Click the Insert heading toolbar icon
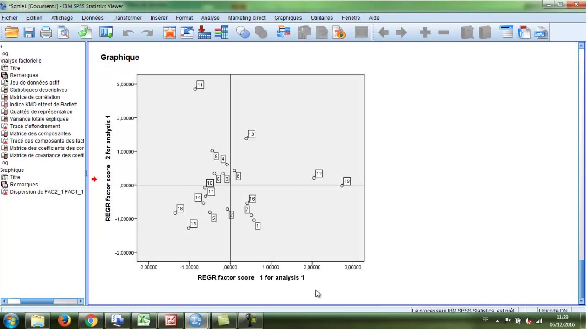 coord(507,32)
